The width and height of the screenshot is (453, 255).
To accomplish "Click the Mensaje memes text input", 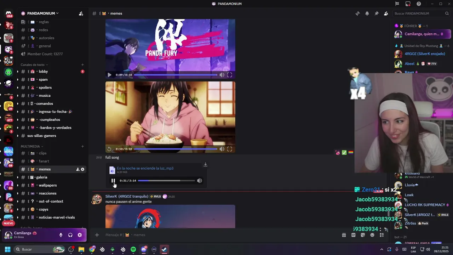I will 219,235.
